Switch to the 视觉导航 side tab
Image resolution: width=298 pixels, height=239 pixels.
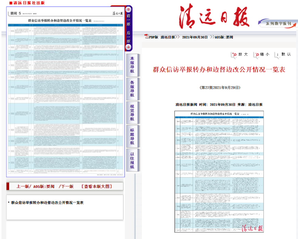pos(132,112)
